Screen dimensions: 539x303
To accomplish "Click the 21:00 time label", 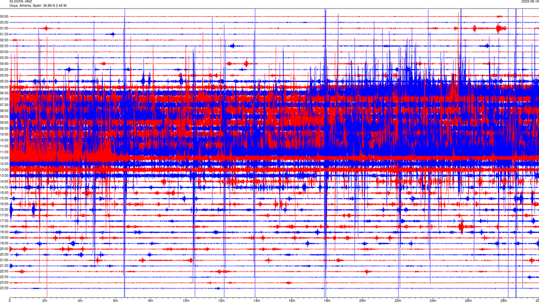I will (x=4, y=260).
